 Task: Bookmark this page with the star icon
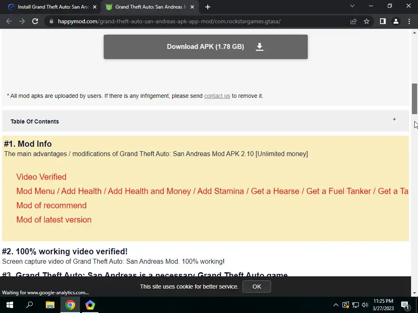point(367,21)
